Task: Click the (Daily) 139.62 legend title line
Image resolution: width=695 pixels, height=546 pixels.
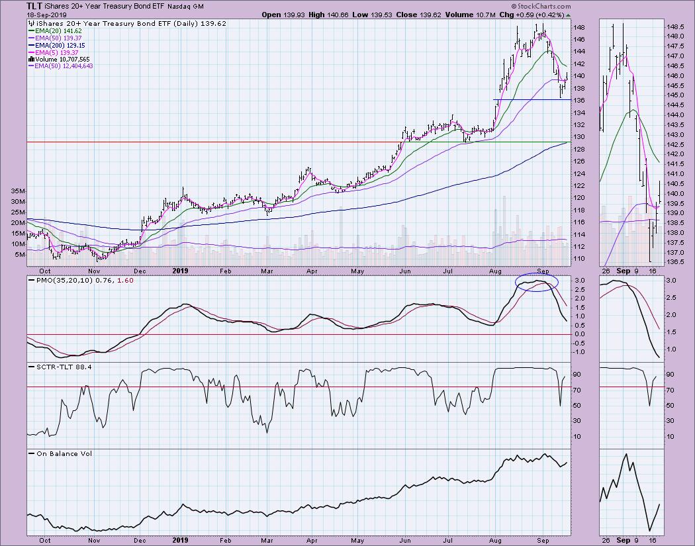Action: click(x=132, y=23)
